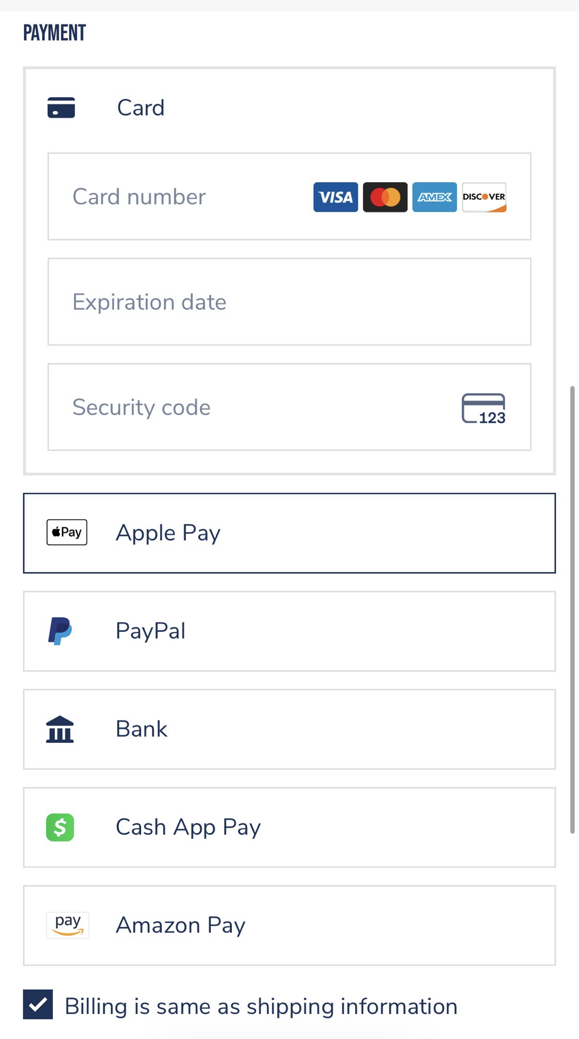
Task: Click the Visa logo icon
Action: (335, 197)
